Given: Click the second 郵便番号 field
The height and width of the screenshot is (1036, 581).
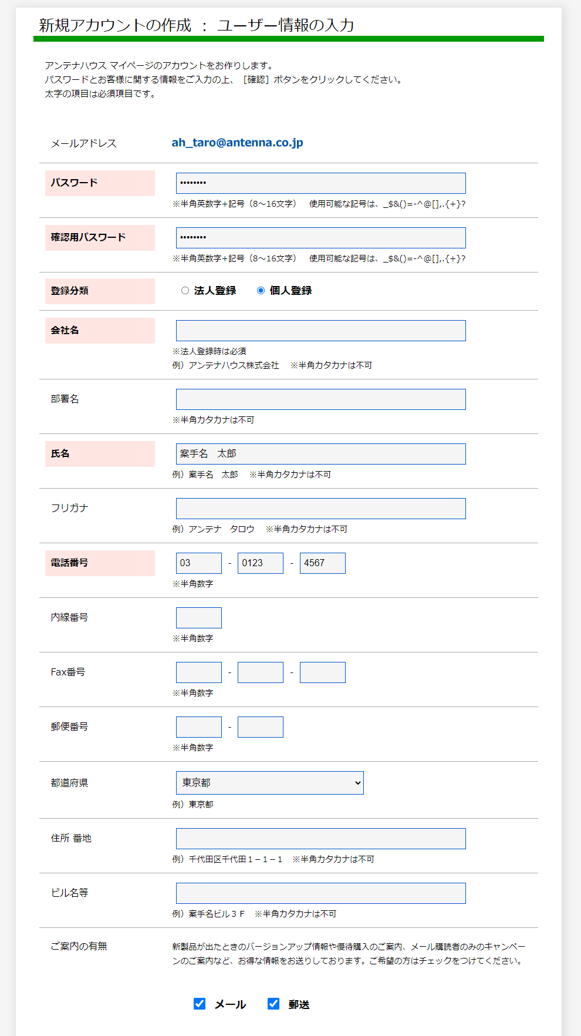Looking at the screenshot, I should click(261, 727).
